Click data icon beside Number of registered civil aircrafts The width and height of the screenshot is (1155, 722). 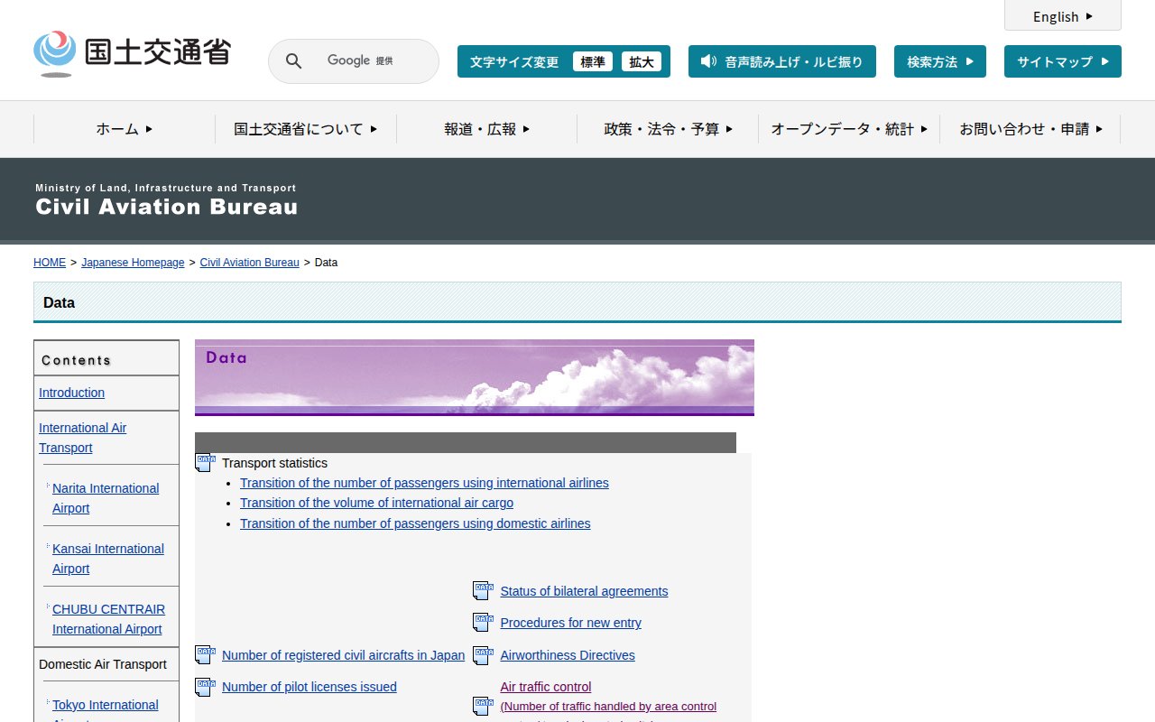click(x=206, y=655)
